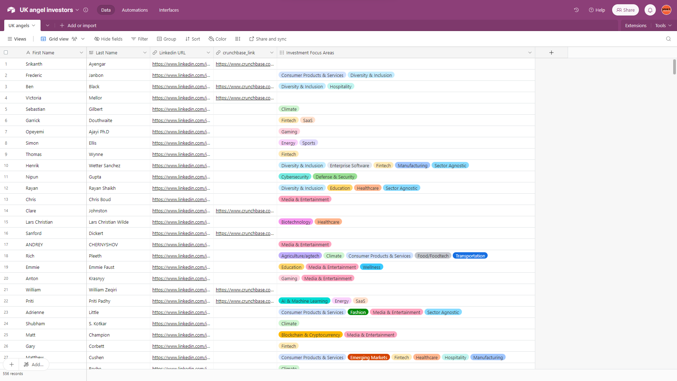Expand the Tools dropdown
The height and width of the screenshot is (381, 677).
click(x=663, y=25)
